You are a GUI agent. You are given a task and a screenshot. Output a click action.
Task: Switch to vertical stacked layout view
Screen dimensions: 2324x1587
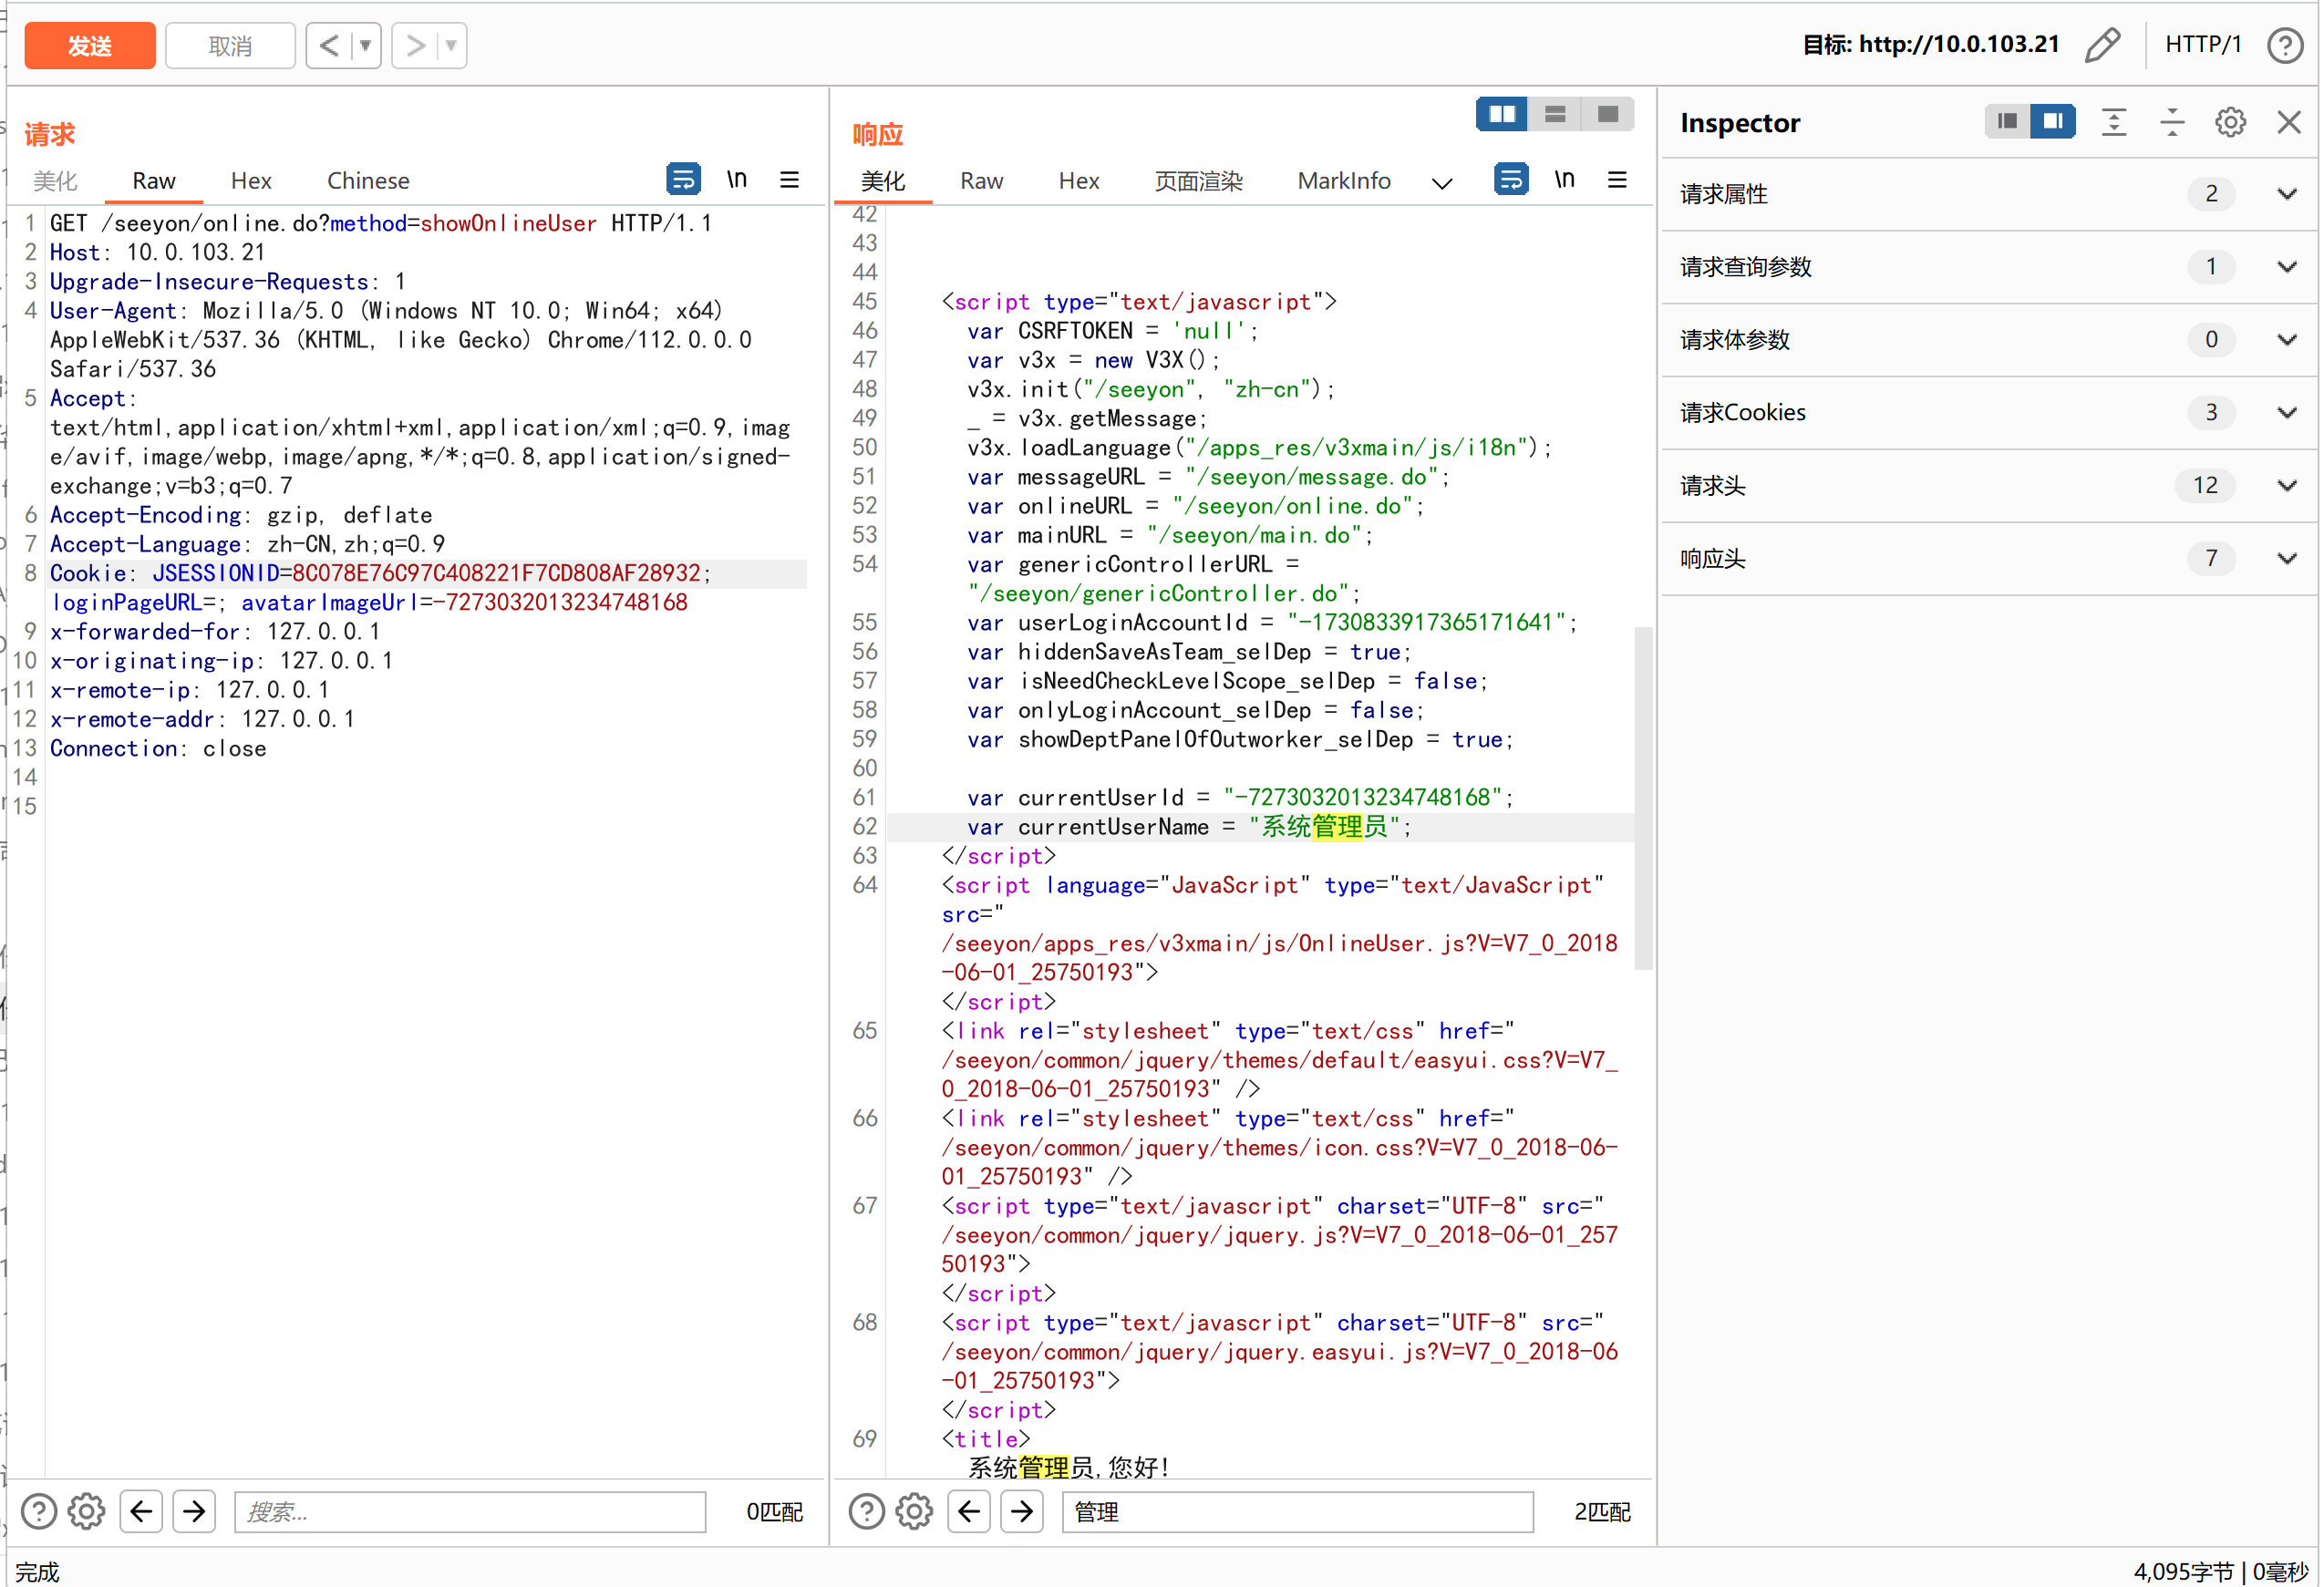click(1554, 114)
